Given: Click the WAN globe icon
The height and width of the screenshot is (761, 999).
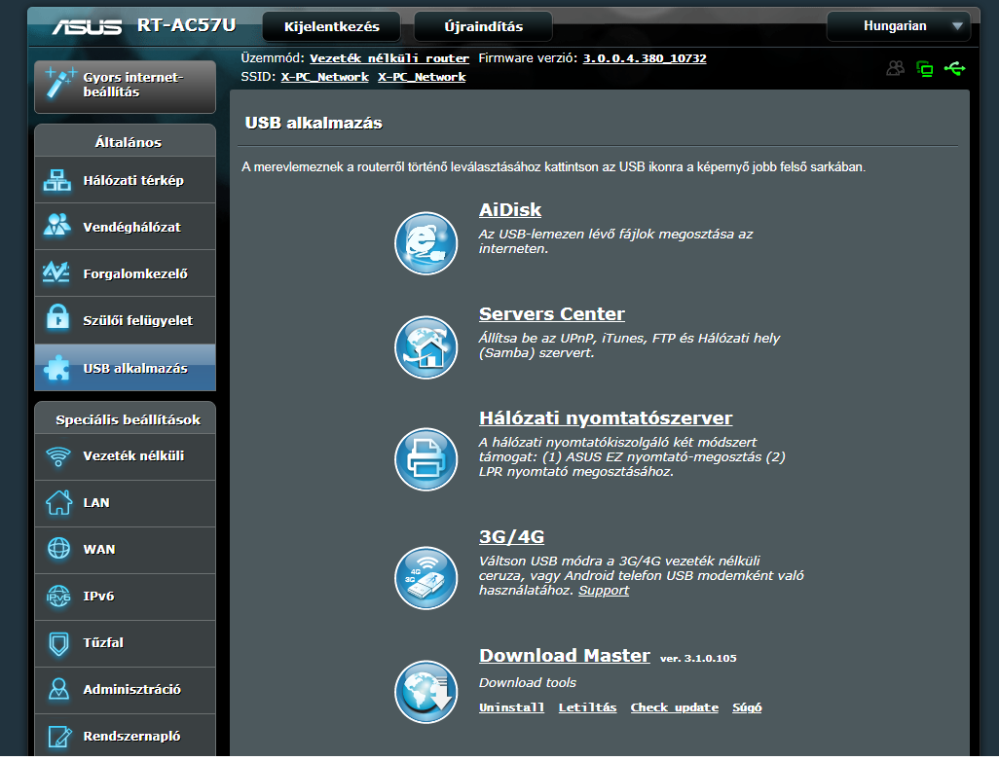Looking at the screenshot, I should click(x=58, y=548).
